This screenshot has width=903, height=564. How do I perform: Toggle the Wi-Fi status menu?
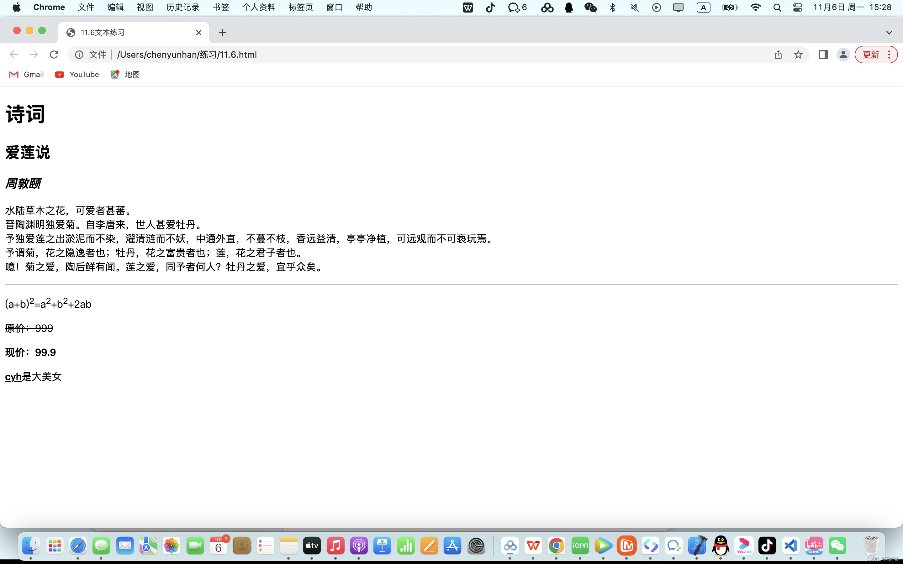755,8
